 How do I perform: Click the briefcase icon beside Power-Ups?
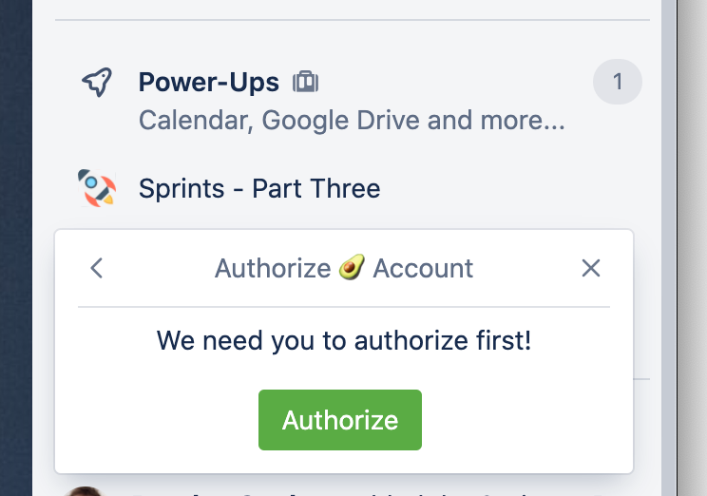pyautogui.click(x=306, y=82)
